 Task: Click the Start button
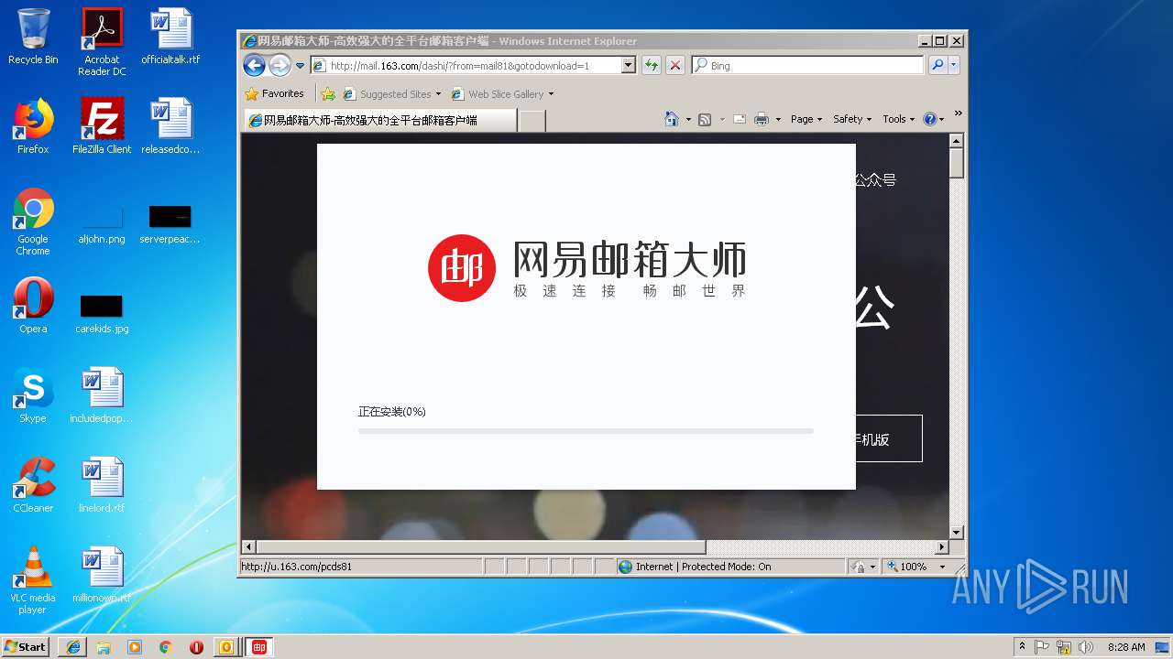pyautogui.click(x=26, y=646)
